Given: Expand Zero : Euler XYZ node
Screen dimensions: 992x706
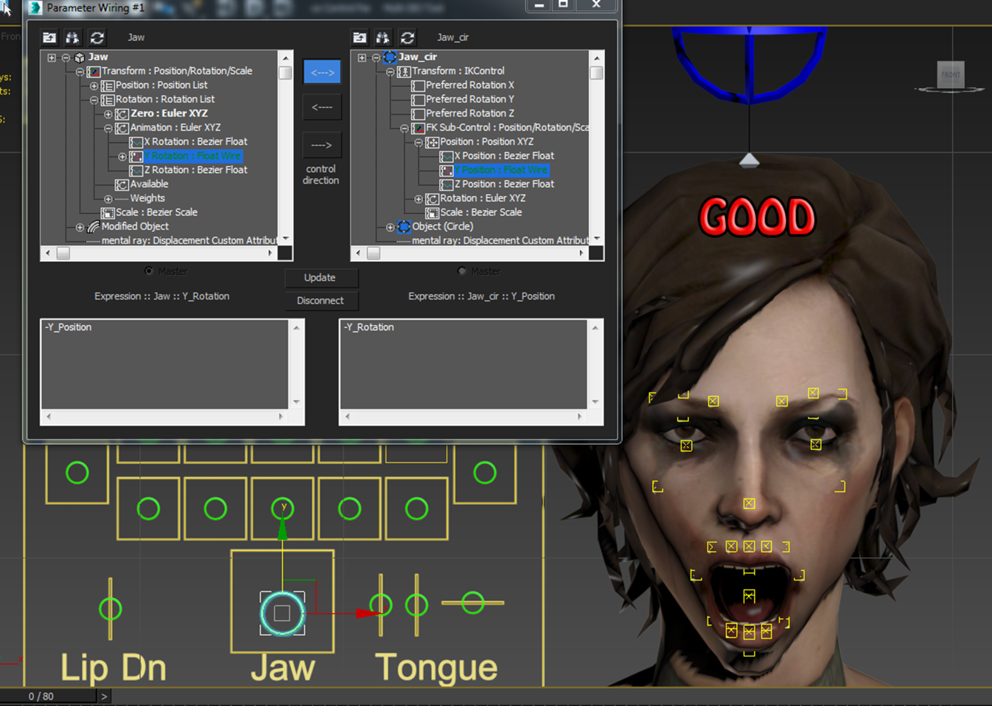Looking at the screenshot, I should [108, 114].
